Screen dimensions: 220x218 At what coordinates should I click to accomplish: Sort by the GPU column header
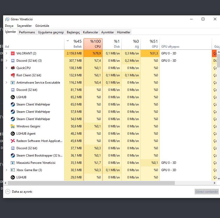point(150,44)
